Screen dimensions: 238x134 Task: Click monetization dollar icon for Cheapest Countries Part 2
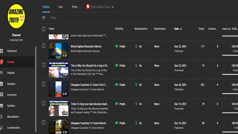[136, 85]
